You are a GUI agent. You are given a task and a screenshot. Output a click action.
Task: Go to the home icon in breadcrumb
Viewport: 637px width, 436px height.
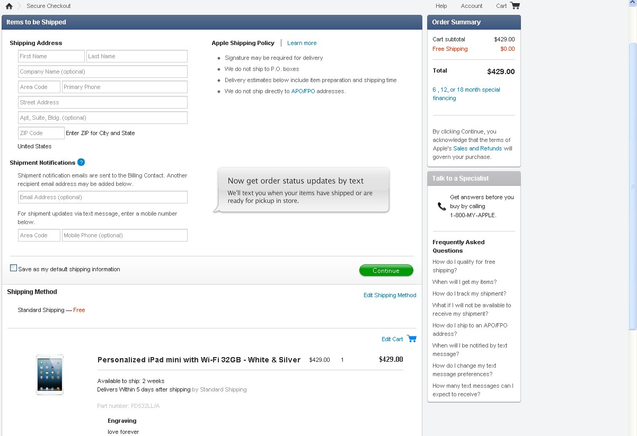tap(9, 6)
